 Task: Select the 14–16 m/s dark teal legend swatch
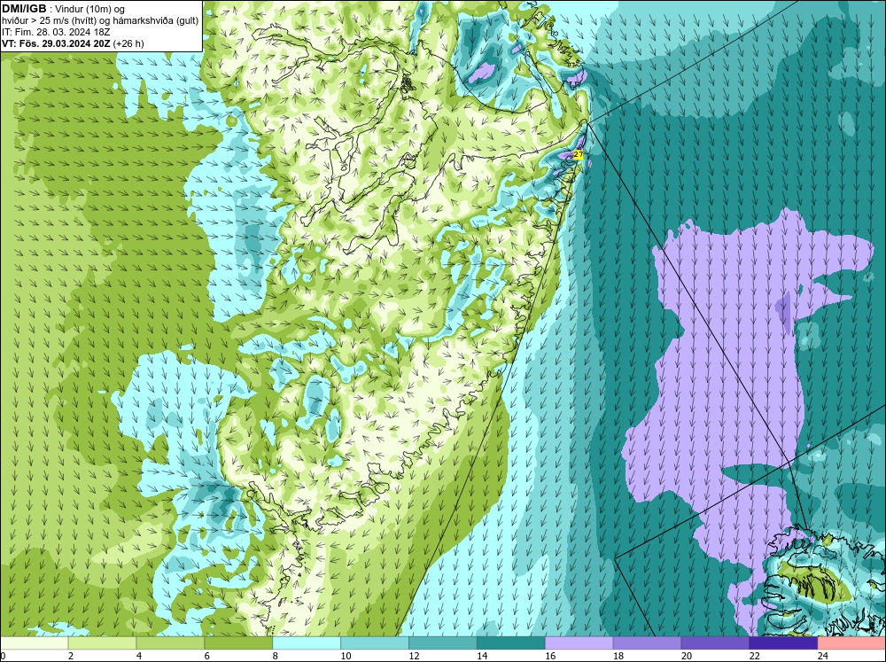(x=511, y=643)
